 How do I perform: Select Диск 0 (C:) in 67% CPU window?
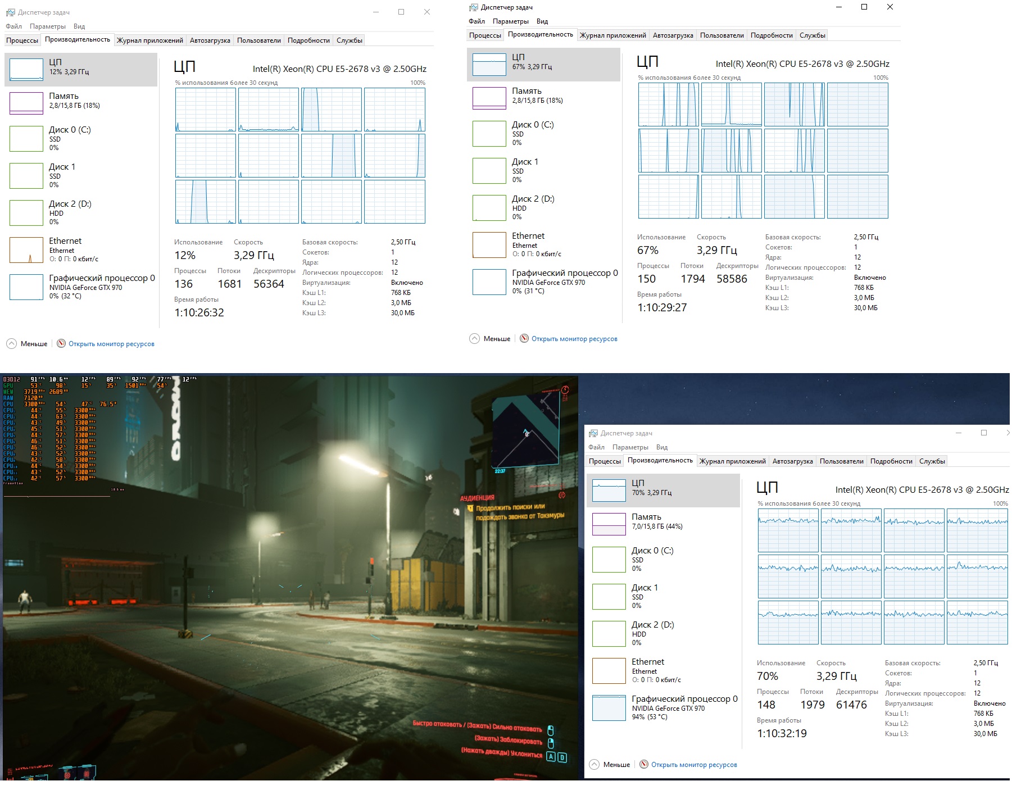pos(544,134)
